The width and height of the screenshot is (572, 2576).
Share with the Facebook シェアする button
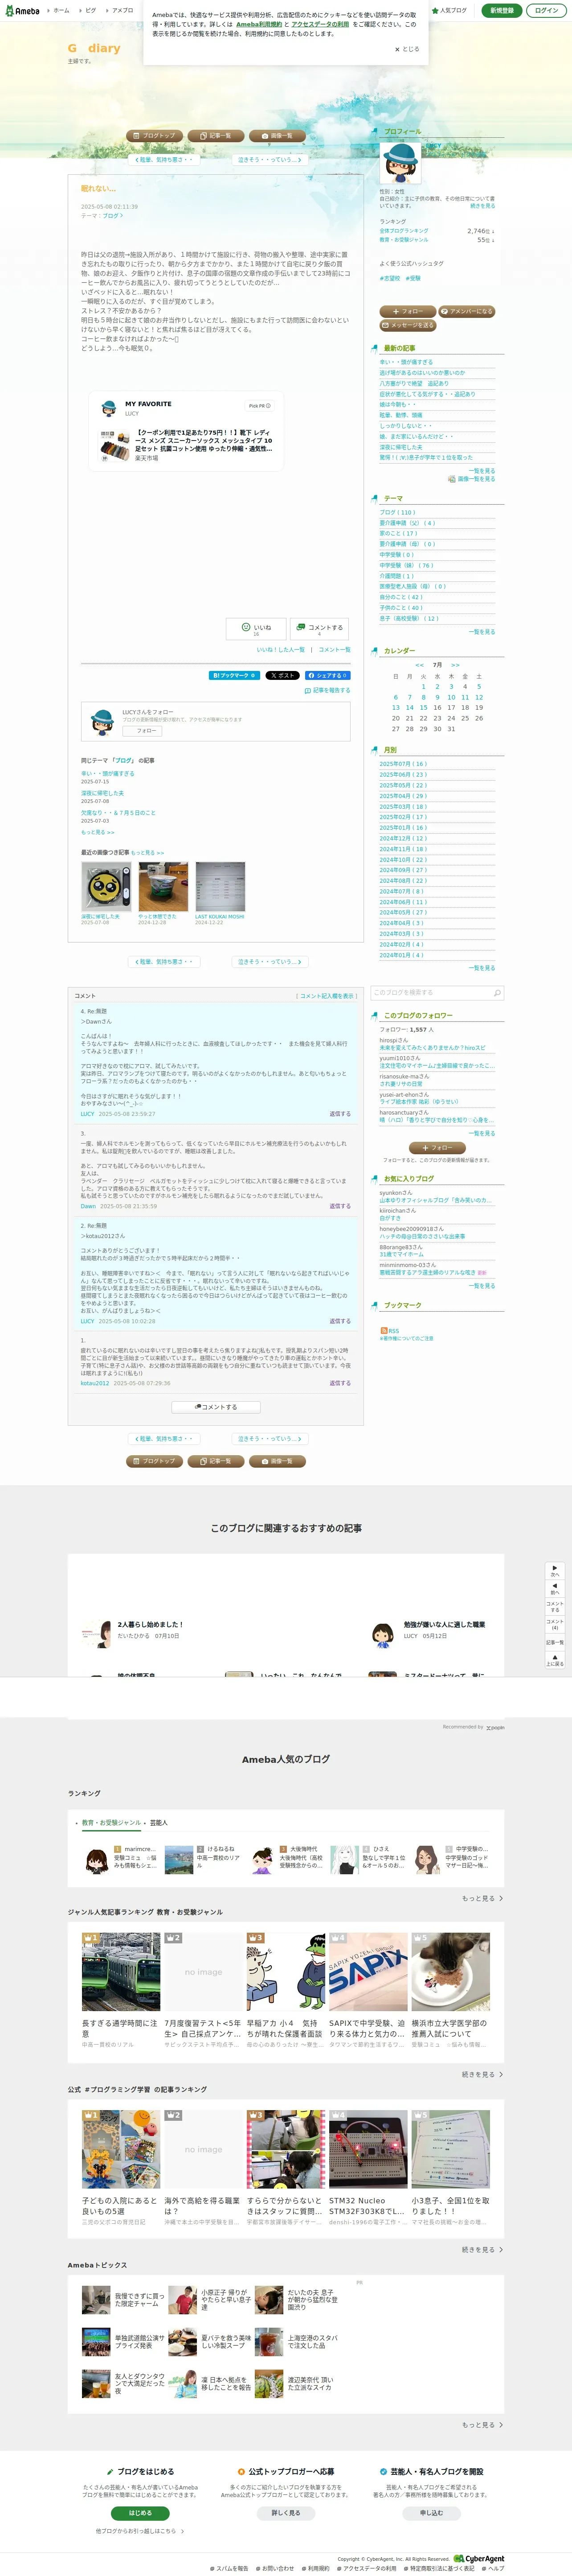coord(328,675)
